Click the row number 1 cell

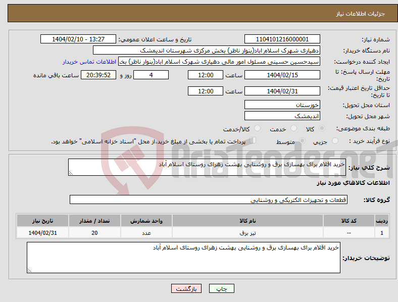point(382,233)
